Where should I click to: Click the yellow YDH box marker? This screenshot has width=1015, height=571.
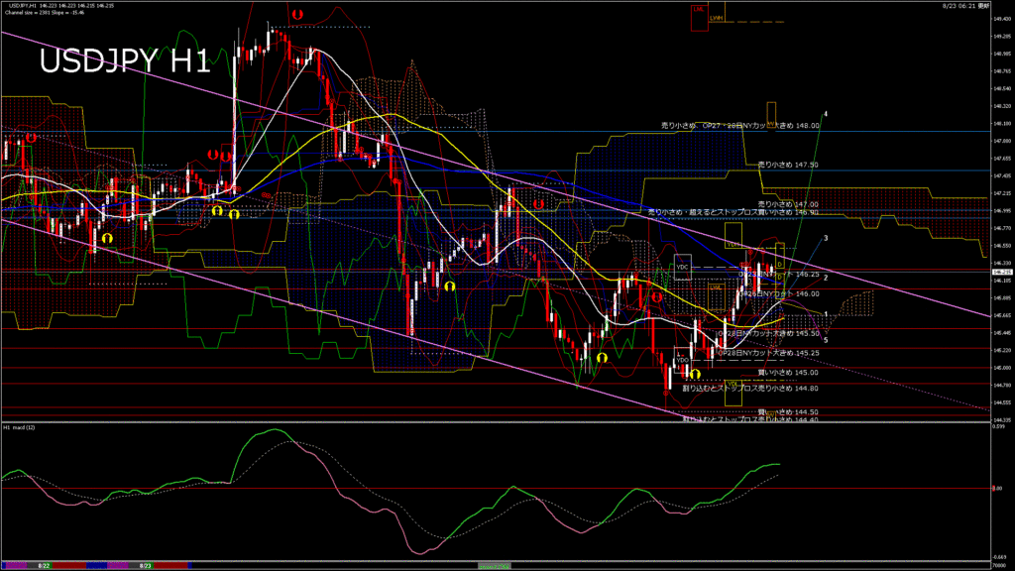pyautogui.click(x=733, y=243)
